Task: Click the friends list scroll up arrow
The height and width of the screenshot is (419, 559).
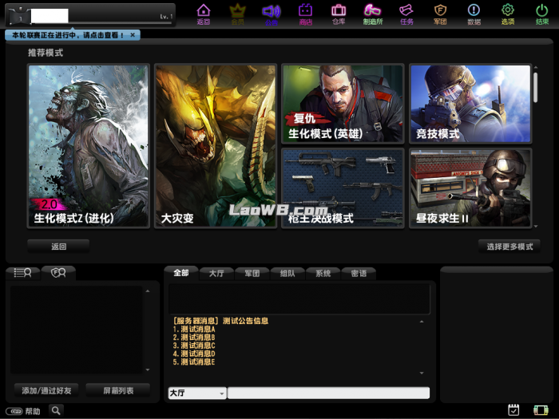Action: (x=148, y=291)
